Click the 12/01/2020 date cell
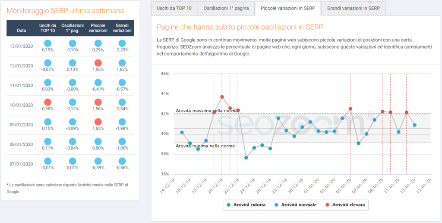 21,66
